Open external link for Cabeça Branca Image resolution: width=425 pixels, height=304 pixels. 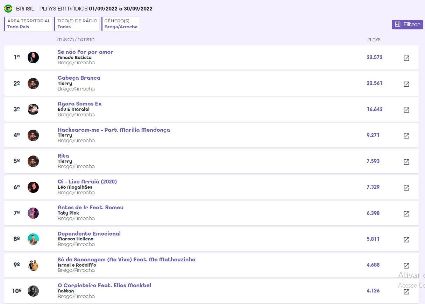coord(406,84)
